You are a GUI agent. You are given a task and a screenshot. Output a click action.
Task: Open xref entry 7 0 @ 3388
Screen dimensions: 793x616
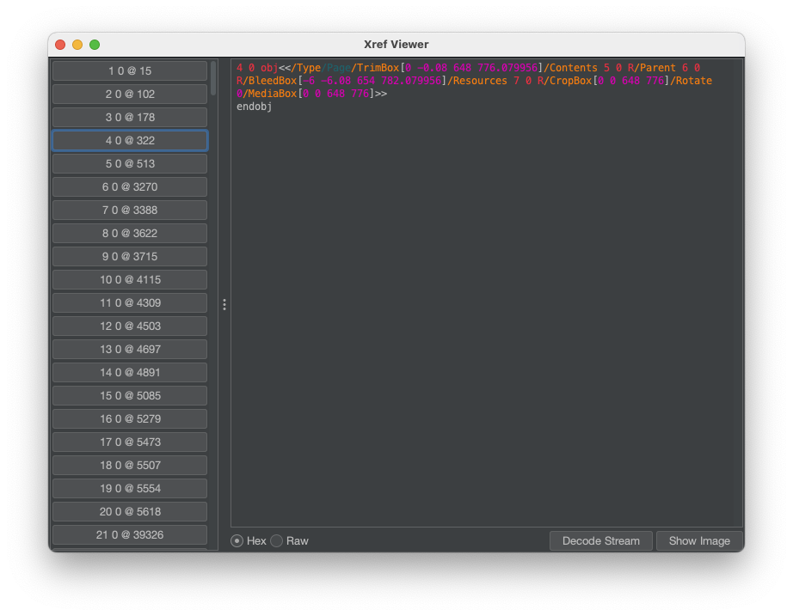click(129, 210)
